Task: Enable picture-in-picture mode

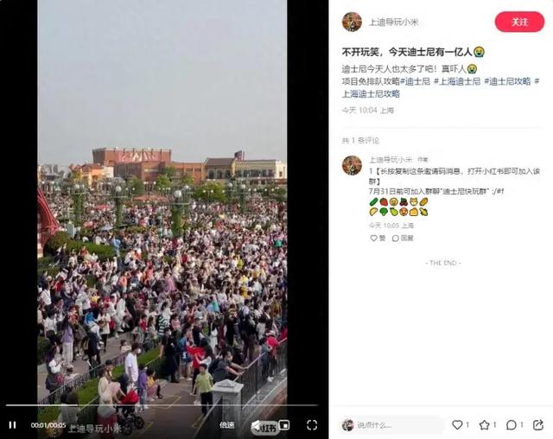Action: pos(284,425)
